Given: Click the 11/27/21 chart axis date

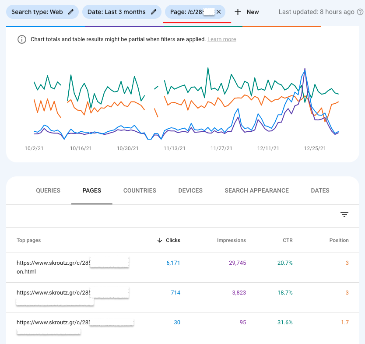Looking at the screenshot, I should tap(221, 148).
